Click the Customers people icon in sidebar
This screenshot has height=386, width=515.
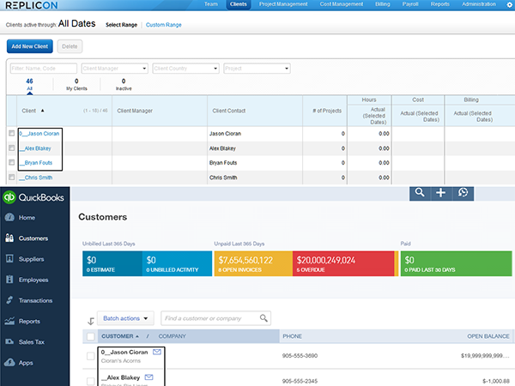pos(9,238)
